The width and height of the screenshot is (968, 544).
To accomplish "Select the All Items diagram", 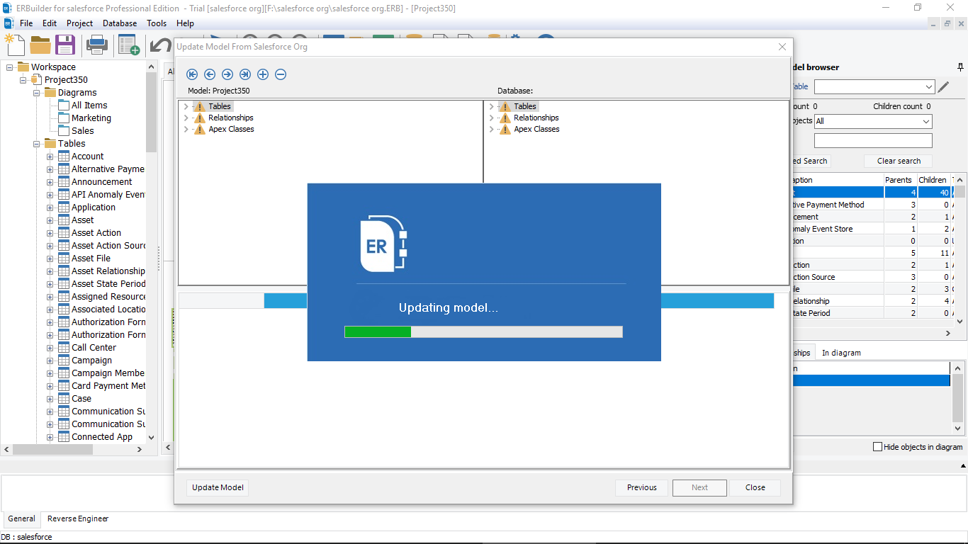I will coord(89,106).
